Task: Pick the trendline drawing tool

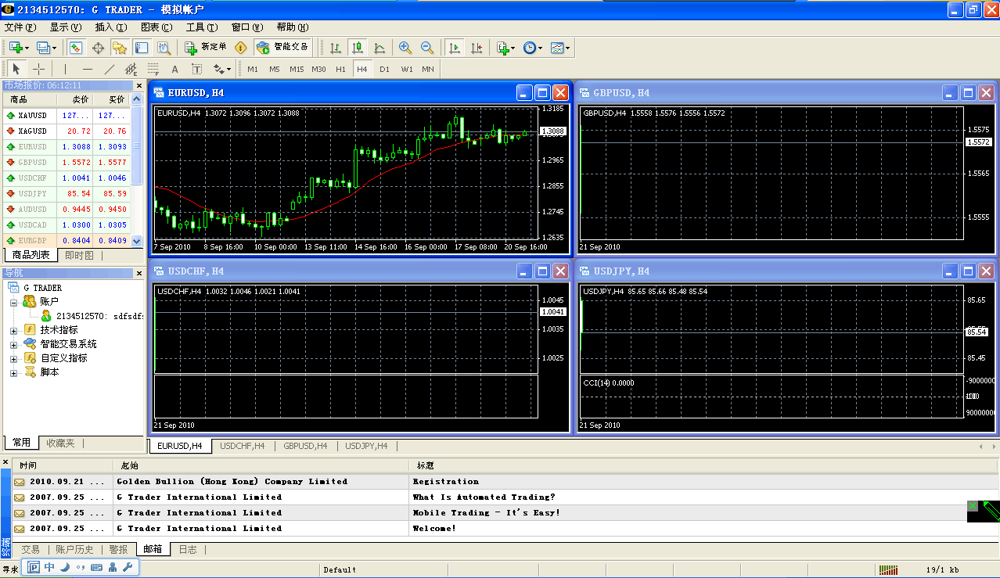Action: click(110, 69)
